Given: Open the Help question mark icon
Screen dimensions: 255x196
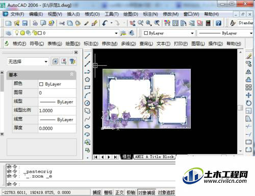Looking at the screenshot, I should coord(218,23).
